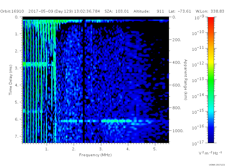This screenshot has height=168, width=225.
Task: Click the Orbit:16910 header text
Action: point(12,11)
